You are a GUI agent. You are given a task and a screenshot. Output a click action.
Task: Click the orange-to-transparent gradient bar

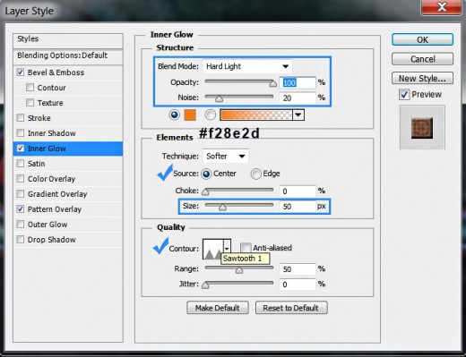(x=256, y=115)
